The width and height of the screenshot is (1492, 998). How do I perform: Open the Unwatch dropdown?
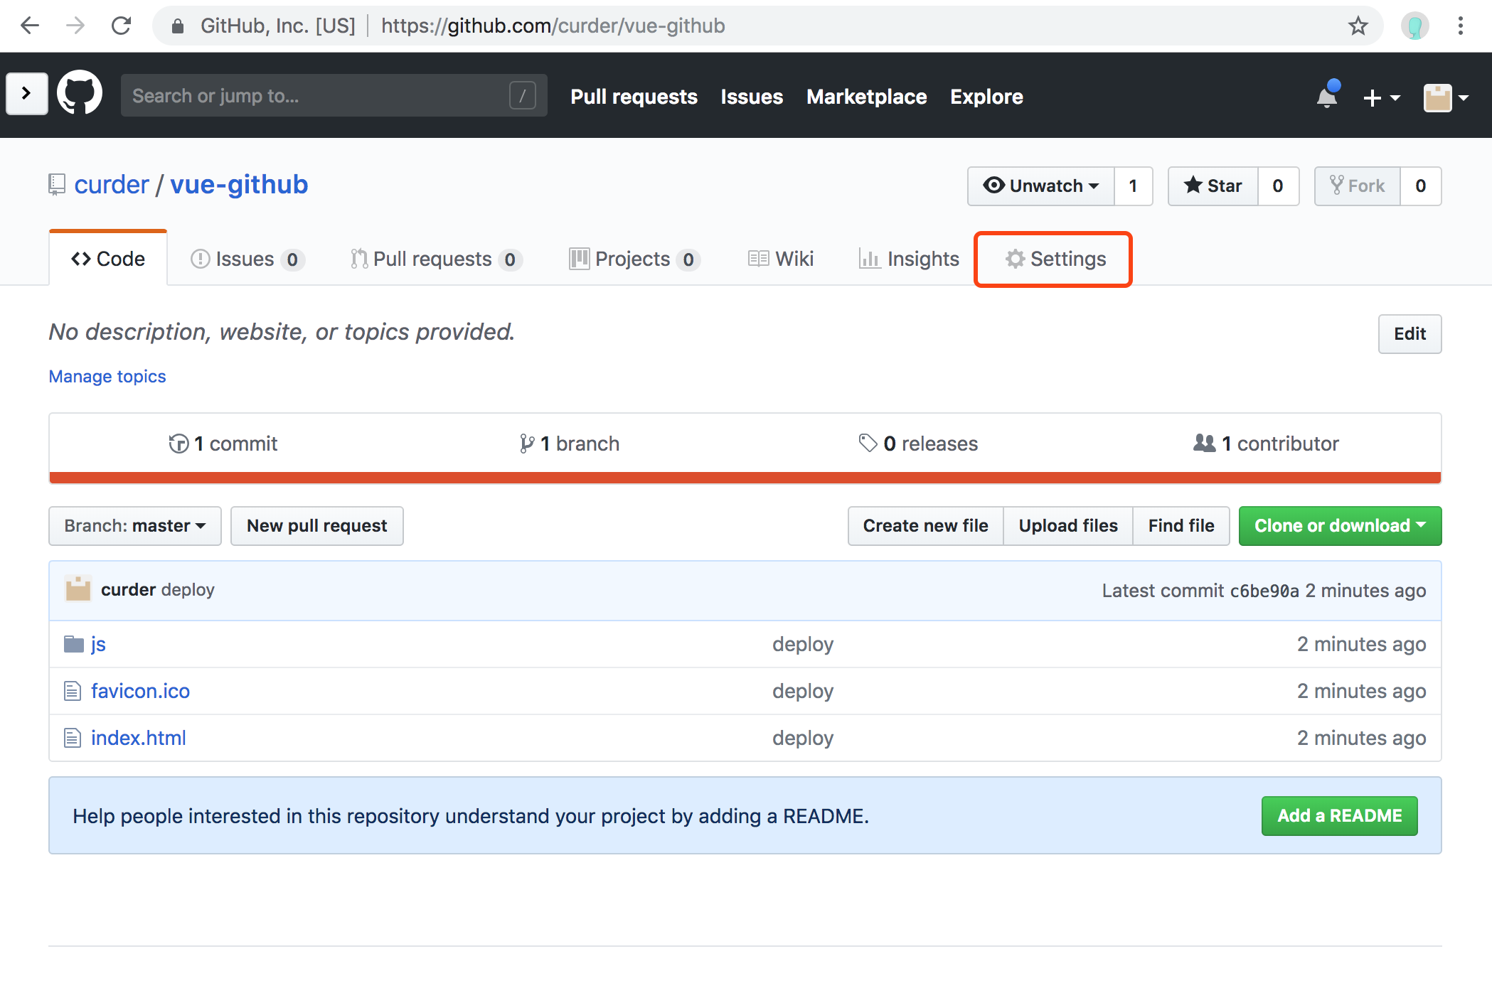[1041, 186]
